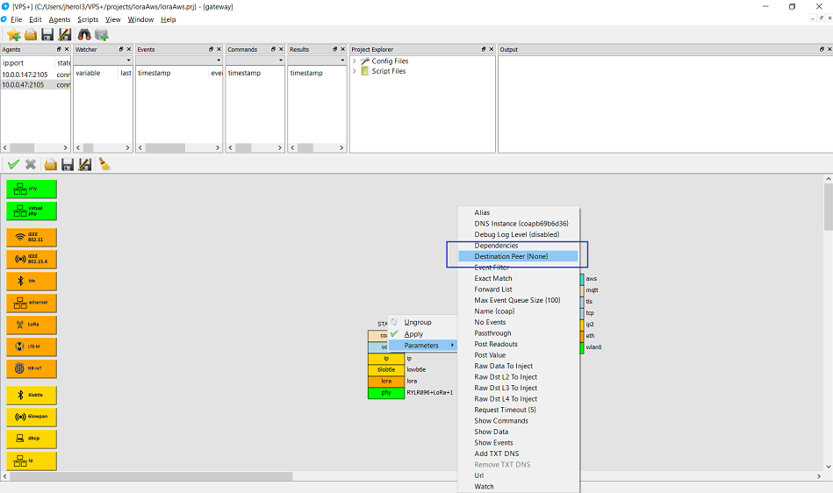This screenshot has width=833, height=493.
Task: Float the Agents panel with its undock button
Action: [58, 50]
